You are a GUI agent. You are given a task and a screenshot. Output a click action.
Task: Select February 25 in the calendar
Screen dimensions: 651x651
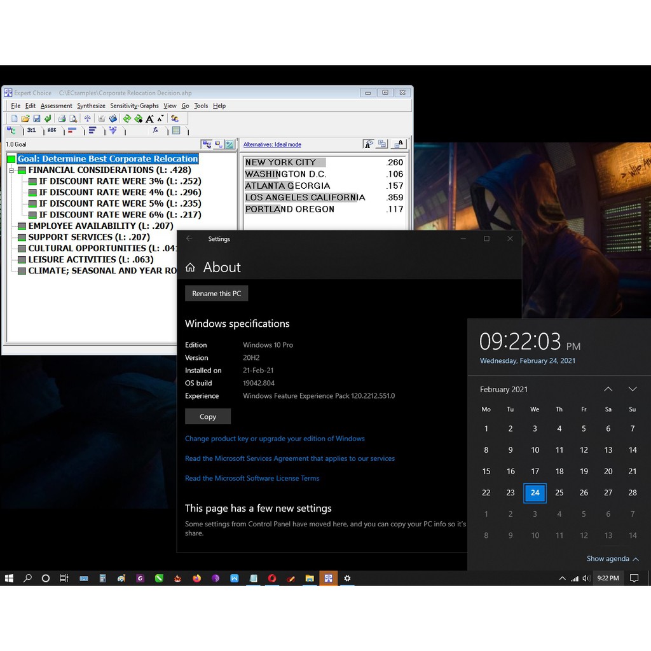pos(559,493)
